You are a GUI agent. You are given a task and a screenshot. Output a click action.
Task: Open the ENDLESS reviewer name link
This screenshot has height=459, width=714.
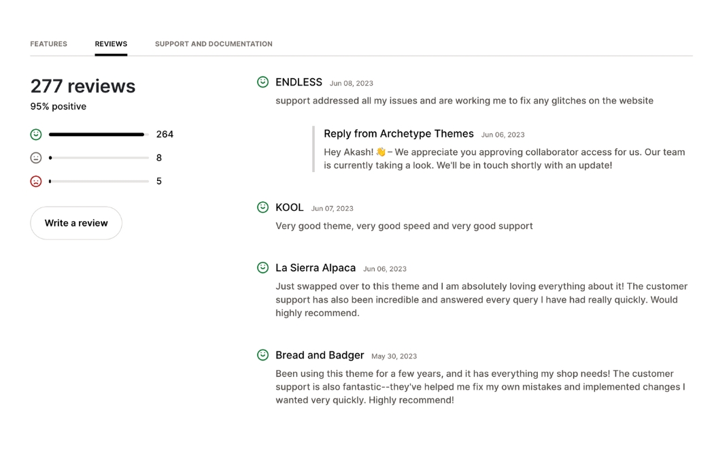point(299,82)
